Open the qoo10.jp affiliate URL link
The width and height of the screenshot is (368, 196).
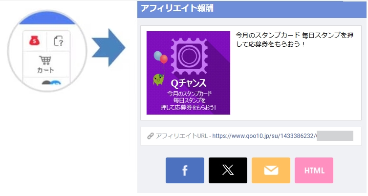click(264, 136)
